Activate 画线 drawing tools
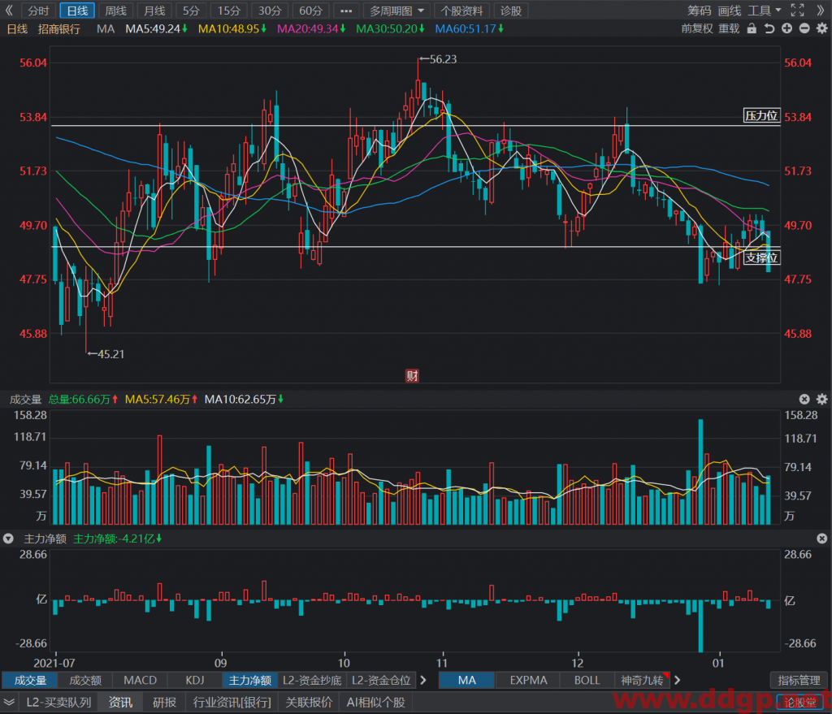Viewport: 832px width, 714px height. 729,11
